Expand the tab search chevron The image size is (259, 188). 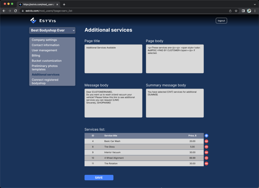point(255,5)
